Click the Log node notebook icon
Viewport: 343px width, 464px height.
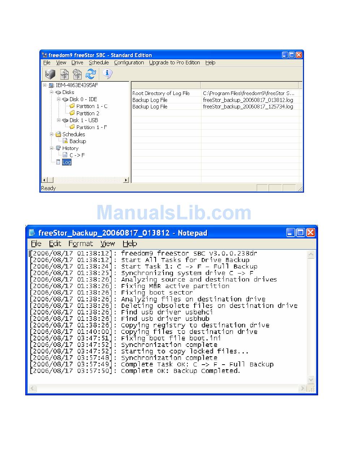(x=58, y=162)
